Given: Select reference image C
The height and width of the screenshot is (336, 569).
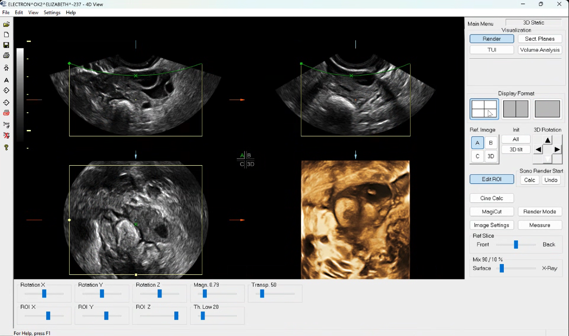Looking at the screenshot, I should click(x=477, y=157).
